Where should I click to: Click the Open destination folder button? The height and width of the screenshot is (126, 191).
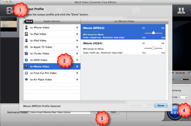coord(113,112)
